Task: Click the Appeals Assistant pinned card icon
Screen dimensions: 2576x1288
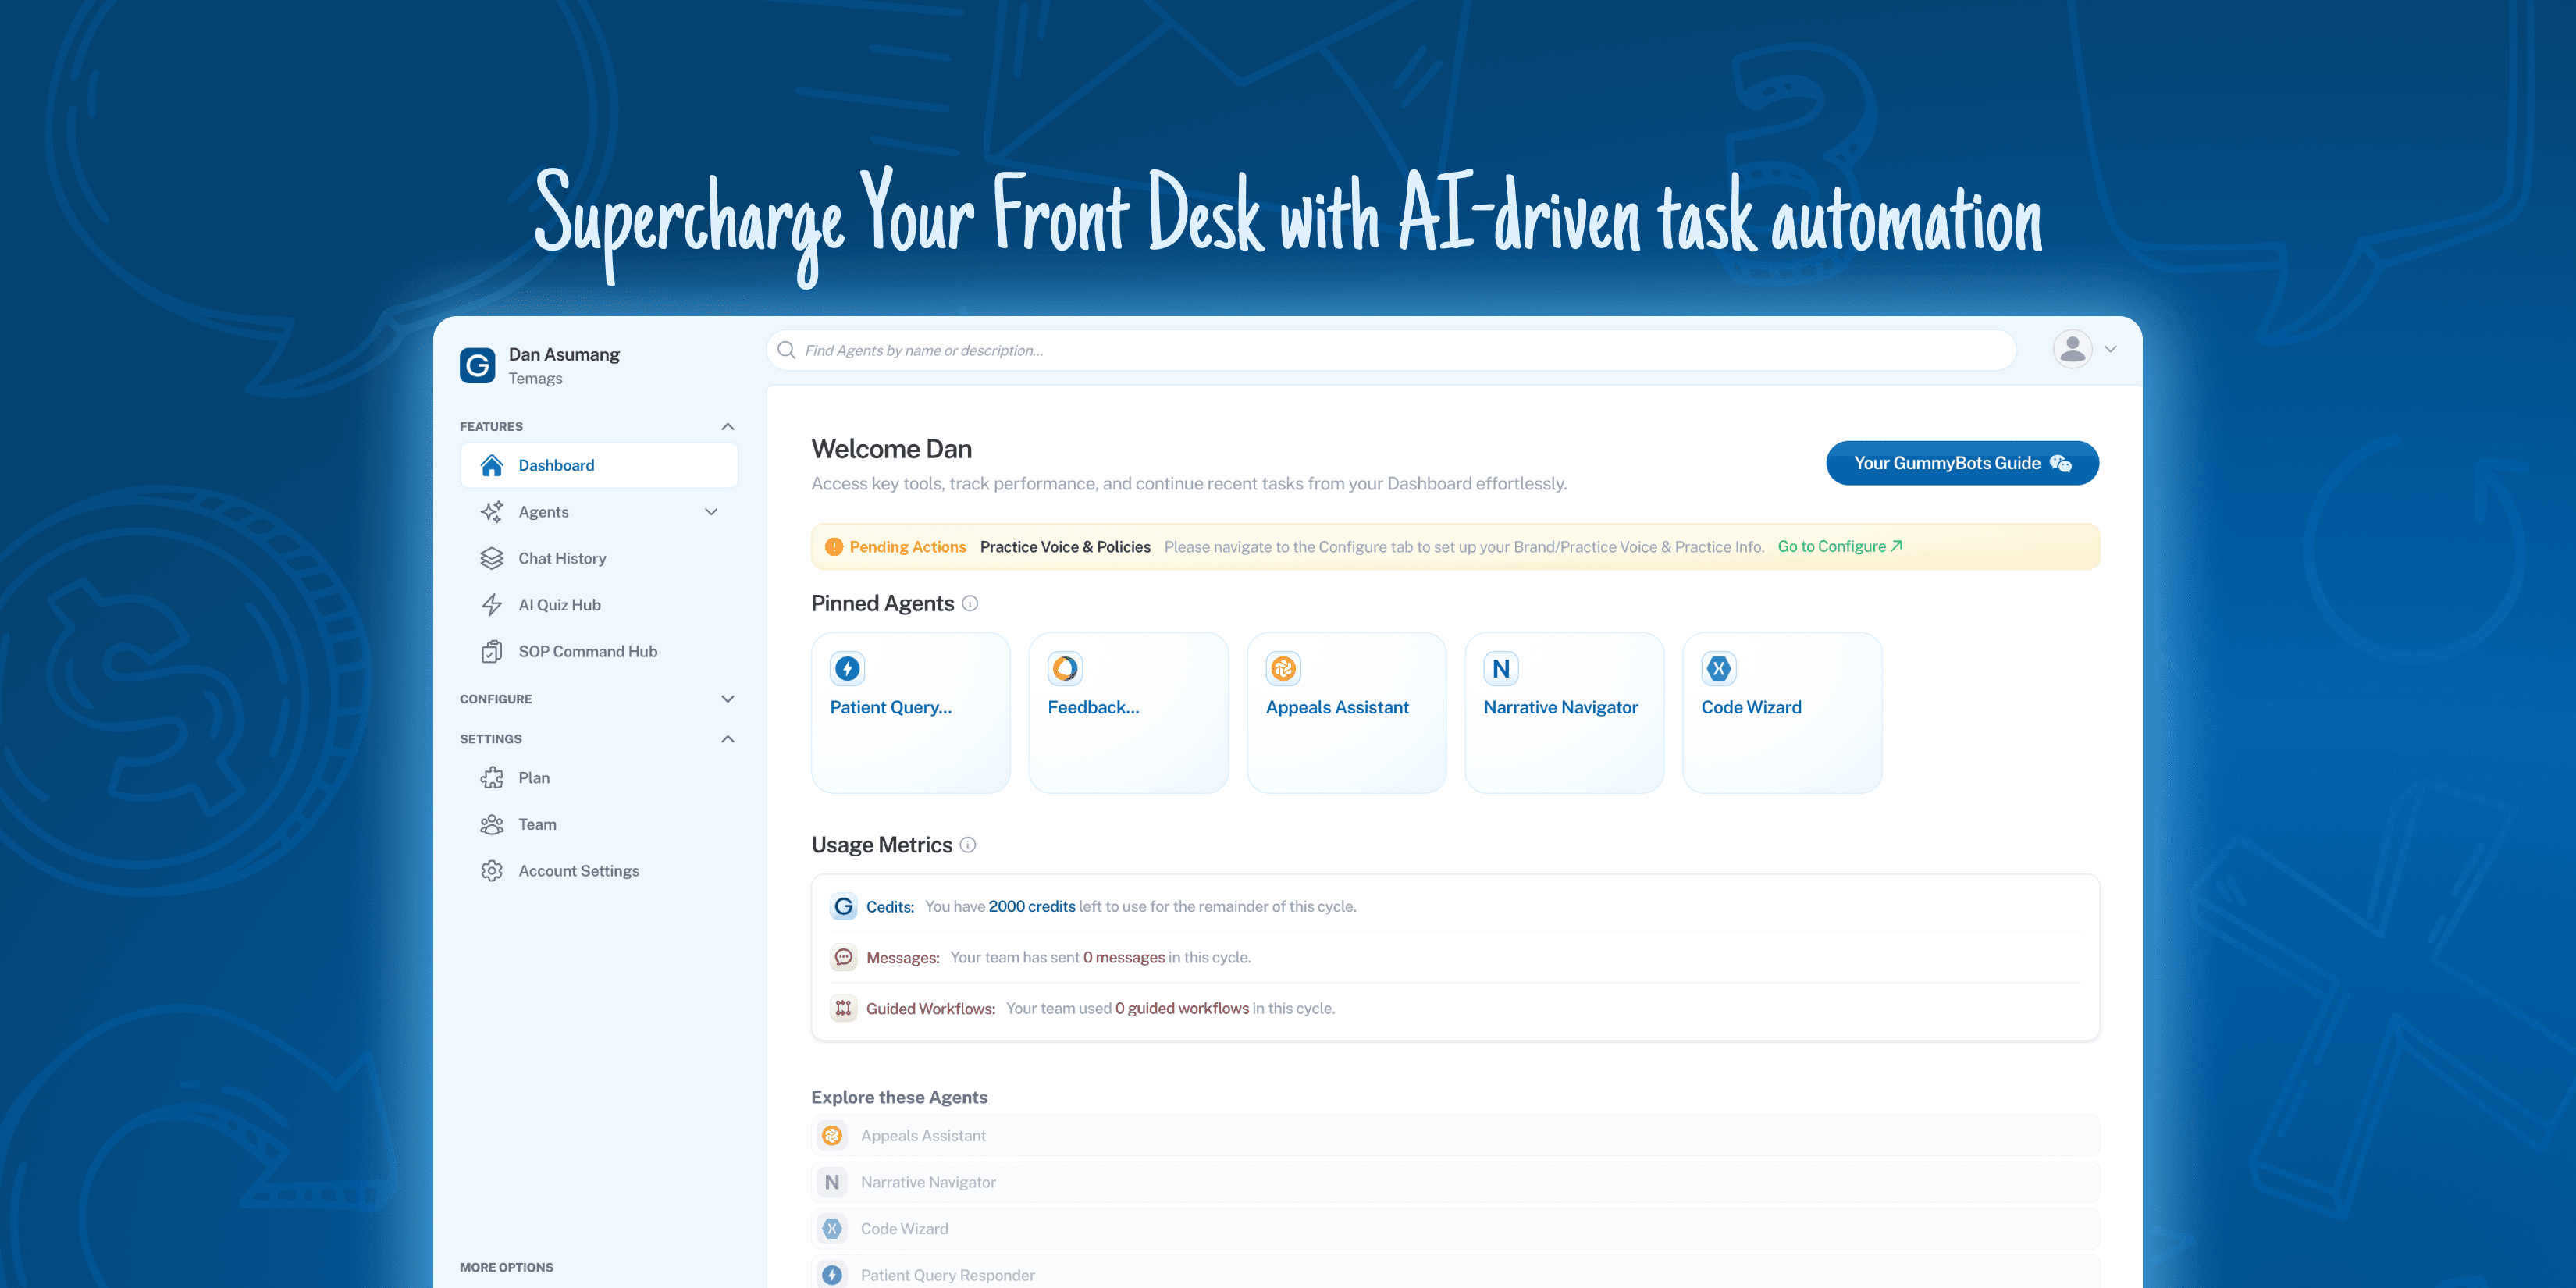Action: (1283, 668)
